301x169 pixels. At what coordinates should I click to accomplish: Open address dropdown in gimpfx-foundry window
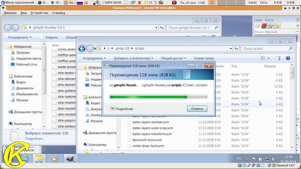(156, 28)
